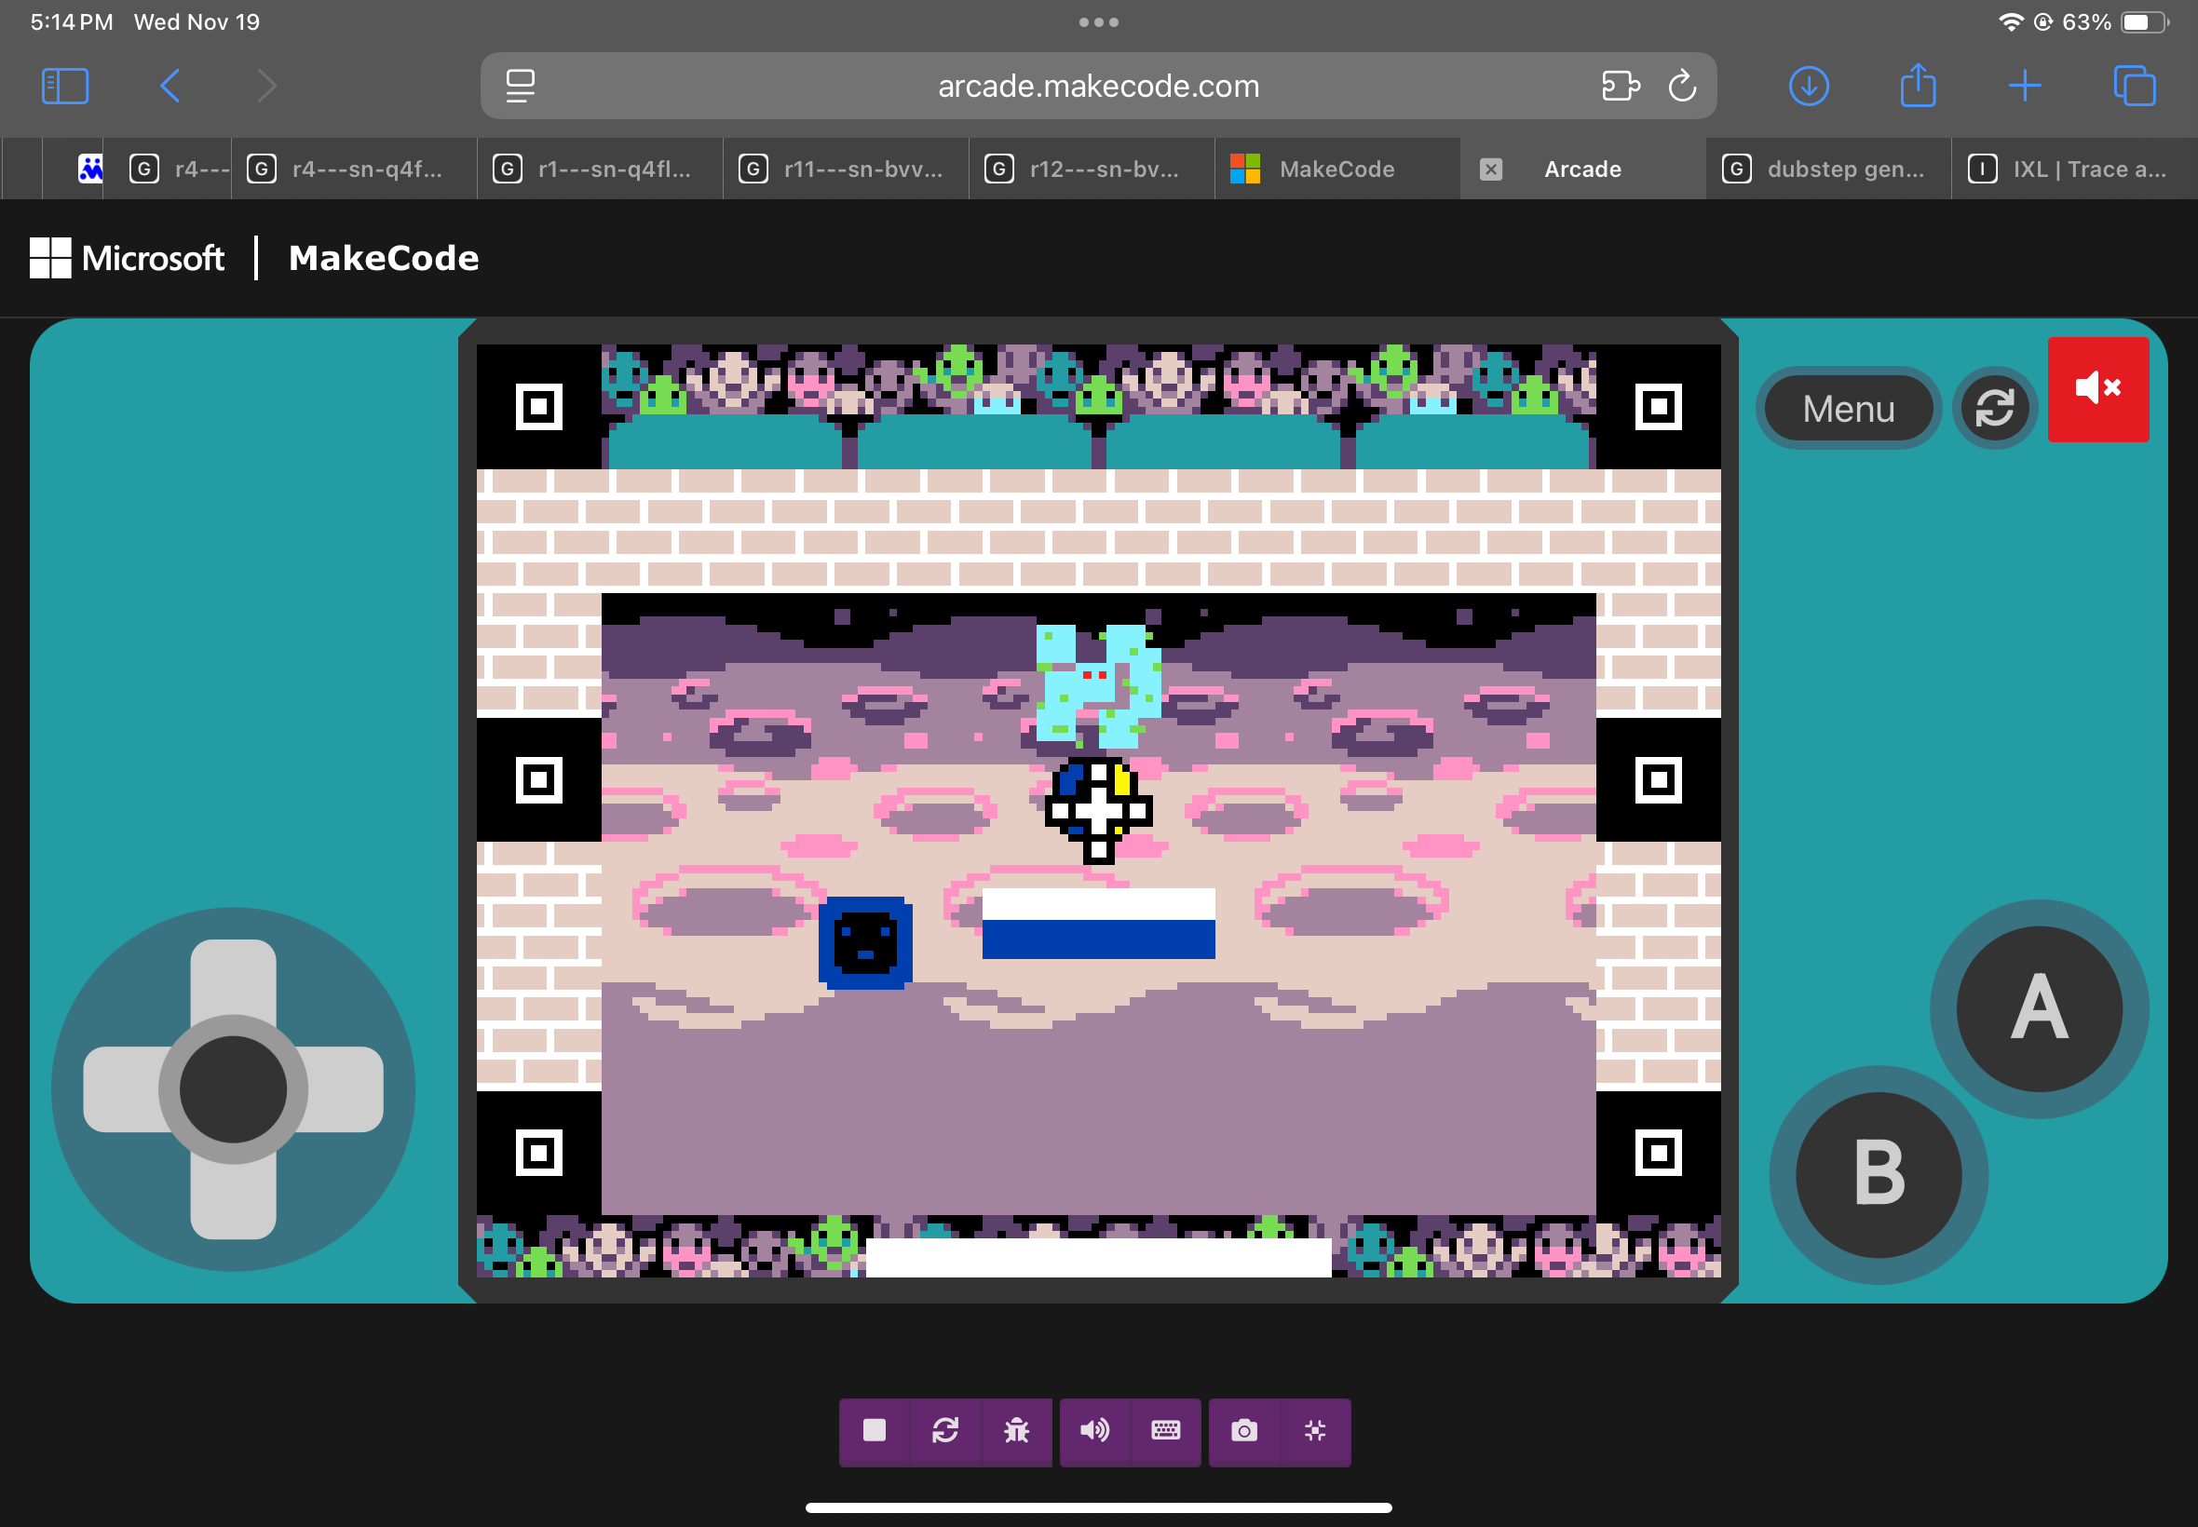The image size is (2198, 1527).
Task: Show keyboard controls via the keyboard icon
Action: 1165,1430
